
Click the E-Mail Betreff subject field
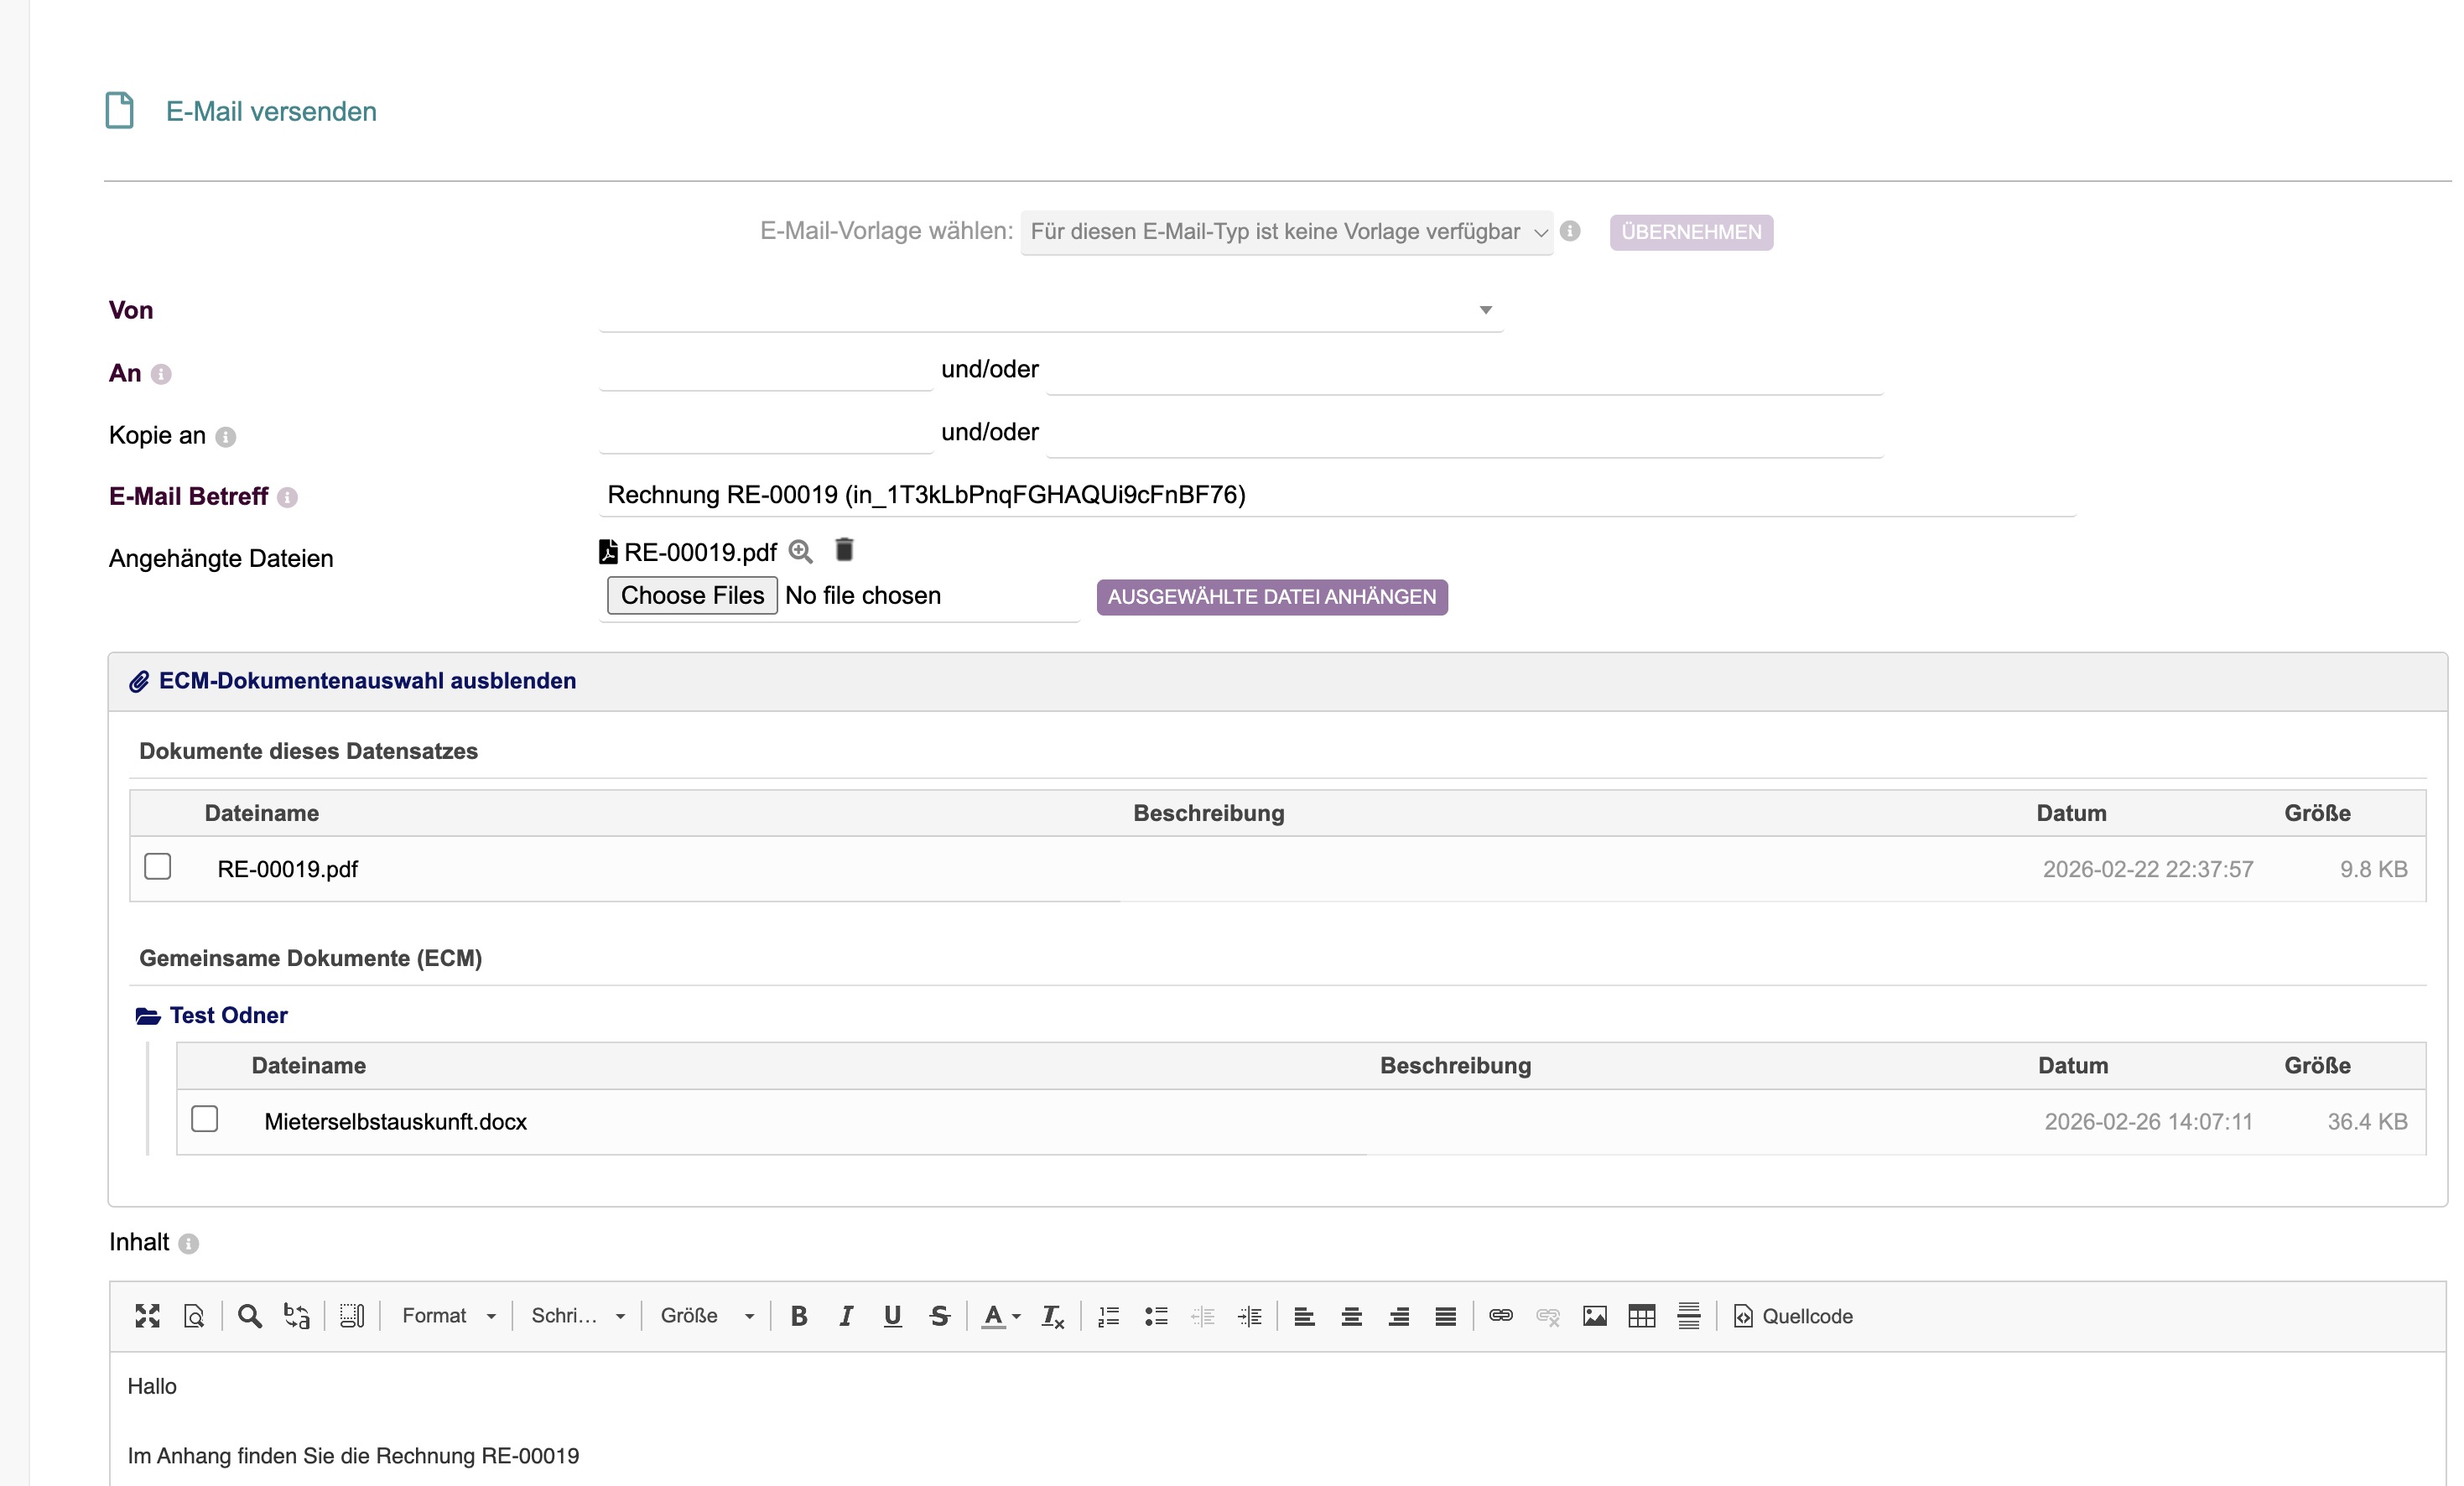click(1336, 495)
